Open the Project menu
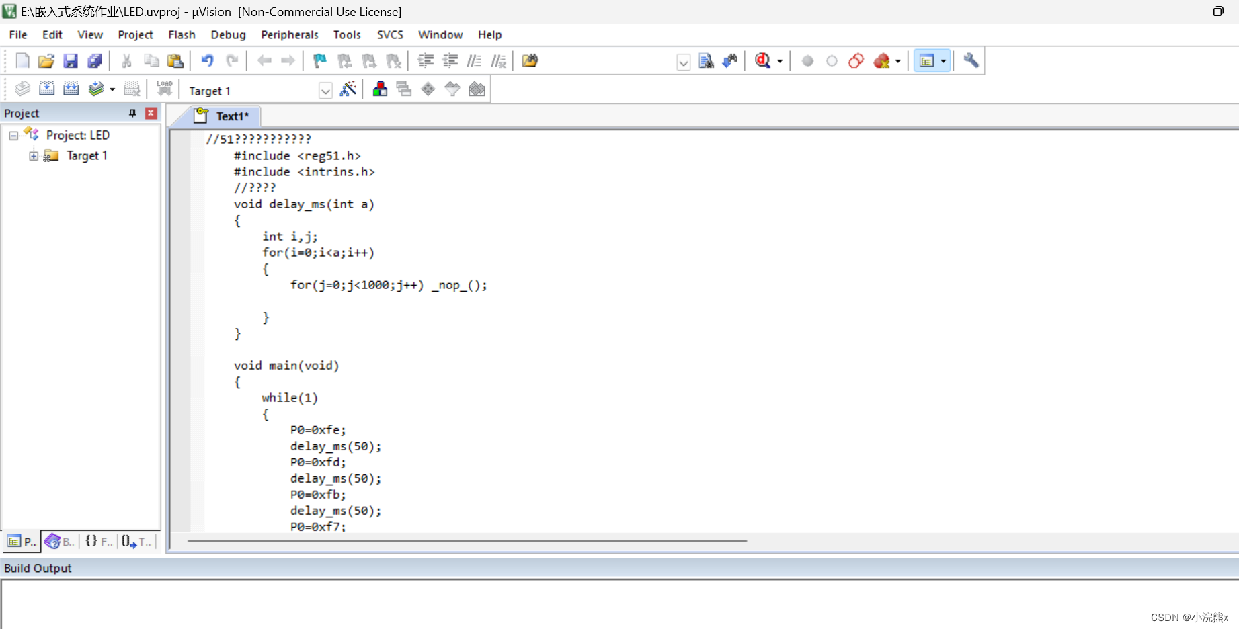 136,35
